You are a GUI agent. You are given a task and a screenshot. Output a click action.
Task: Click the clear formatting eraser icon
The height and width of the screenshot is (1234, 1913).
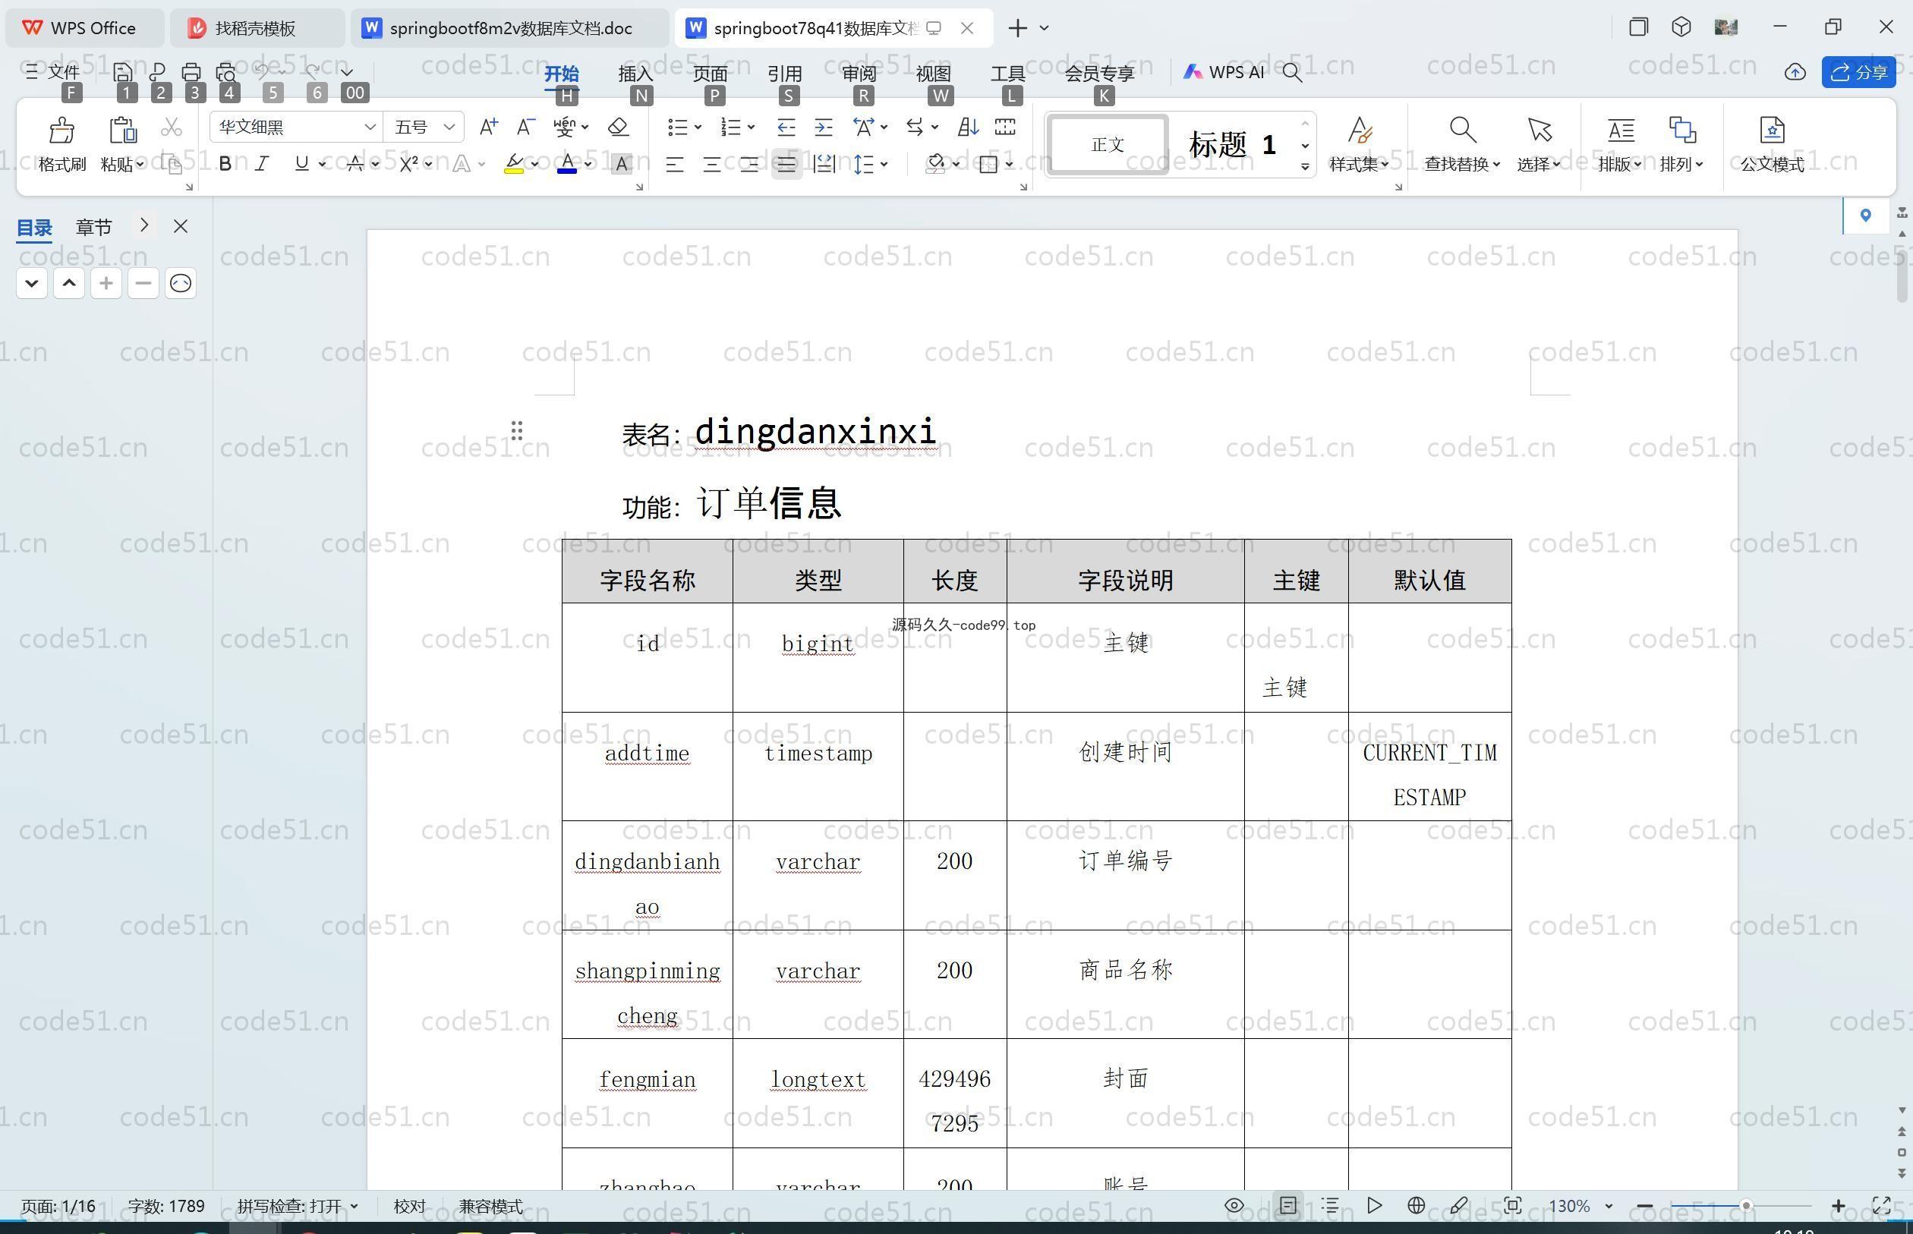click(x=618, y=127)
